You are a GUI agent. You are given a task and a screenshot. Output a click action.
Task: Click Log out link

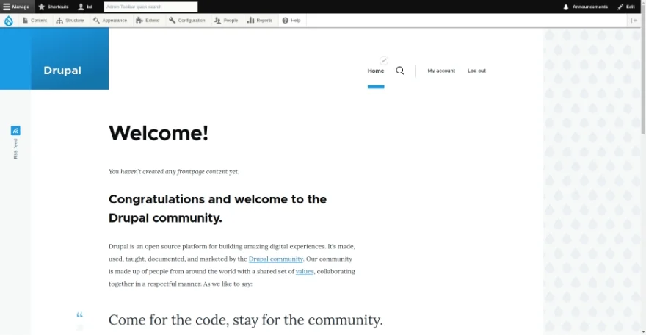pyautogui.click(x=476, y=71)
